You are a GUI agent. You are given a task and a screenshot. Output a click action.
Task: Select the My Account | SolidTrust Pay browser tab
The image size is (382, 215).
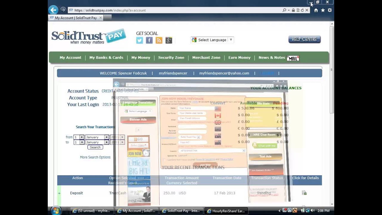(x=76, y=18)
